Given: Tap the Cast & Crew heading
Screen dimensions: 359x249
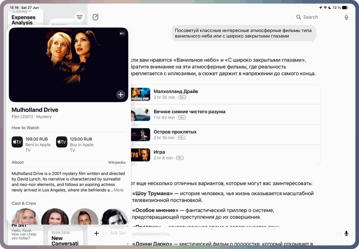Looking at the screenshot, I should click(24, 203).
